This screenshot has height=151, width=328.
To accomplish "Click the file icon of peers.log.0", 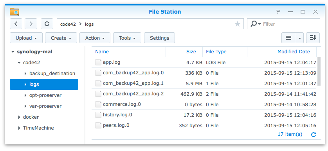I will (x=98, y=125).
